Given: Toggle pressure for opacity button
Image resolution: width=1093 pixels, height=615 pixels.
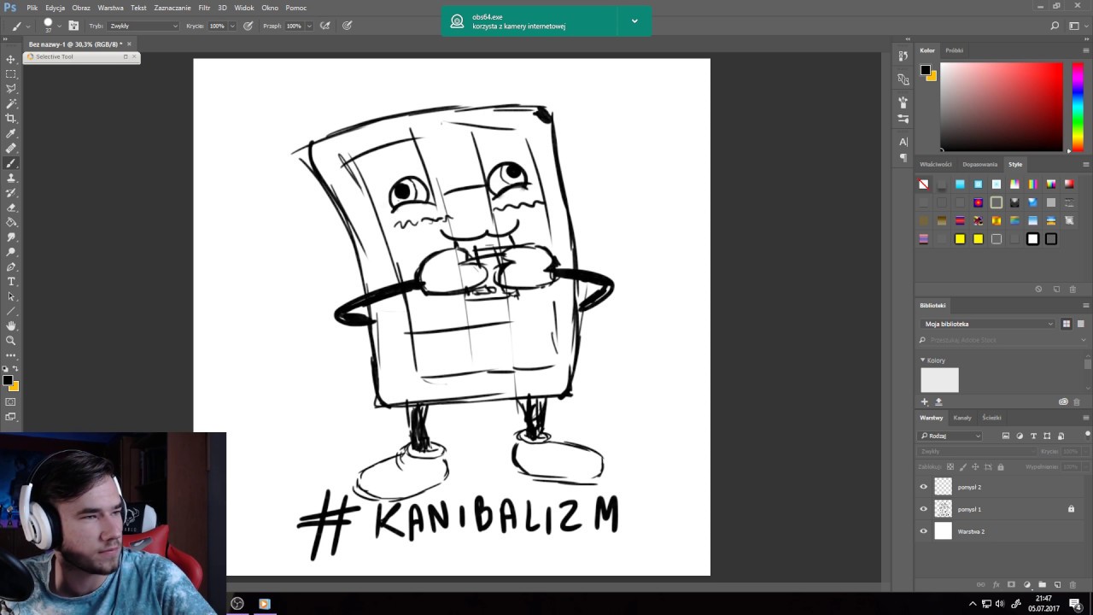Looking at the screenshot, I should (248, 26).
